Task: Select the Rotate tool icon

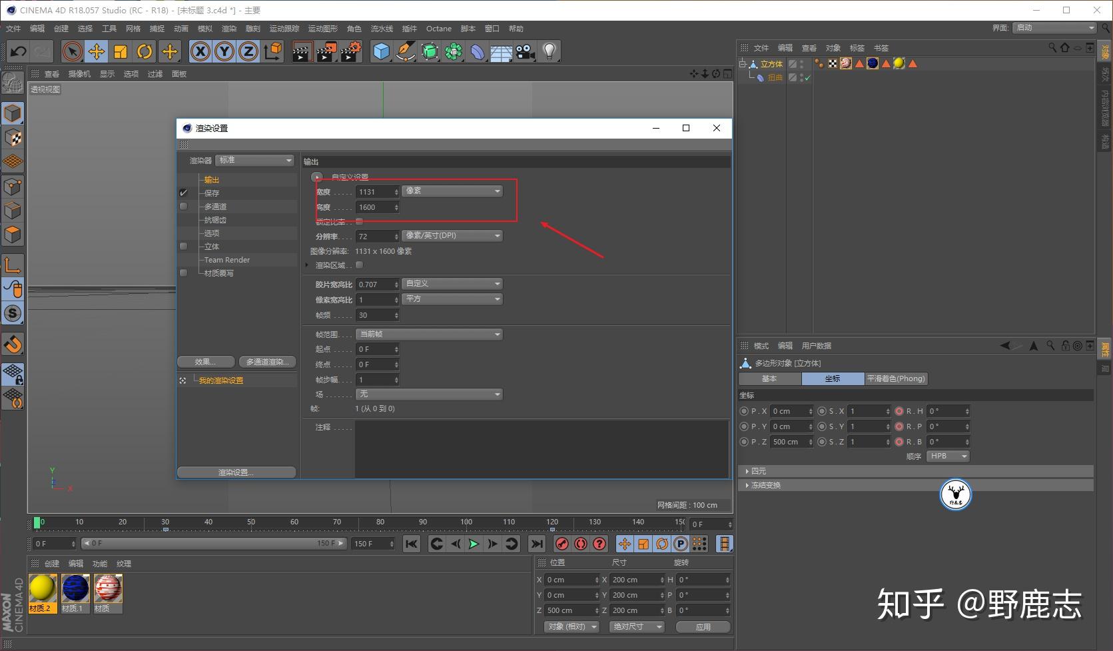Action: tap(145, 51)
